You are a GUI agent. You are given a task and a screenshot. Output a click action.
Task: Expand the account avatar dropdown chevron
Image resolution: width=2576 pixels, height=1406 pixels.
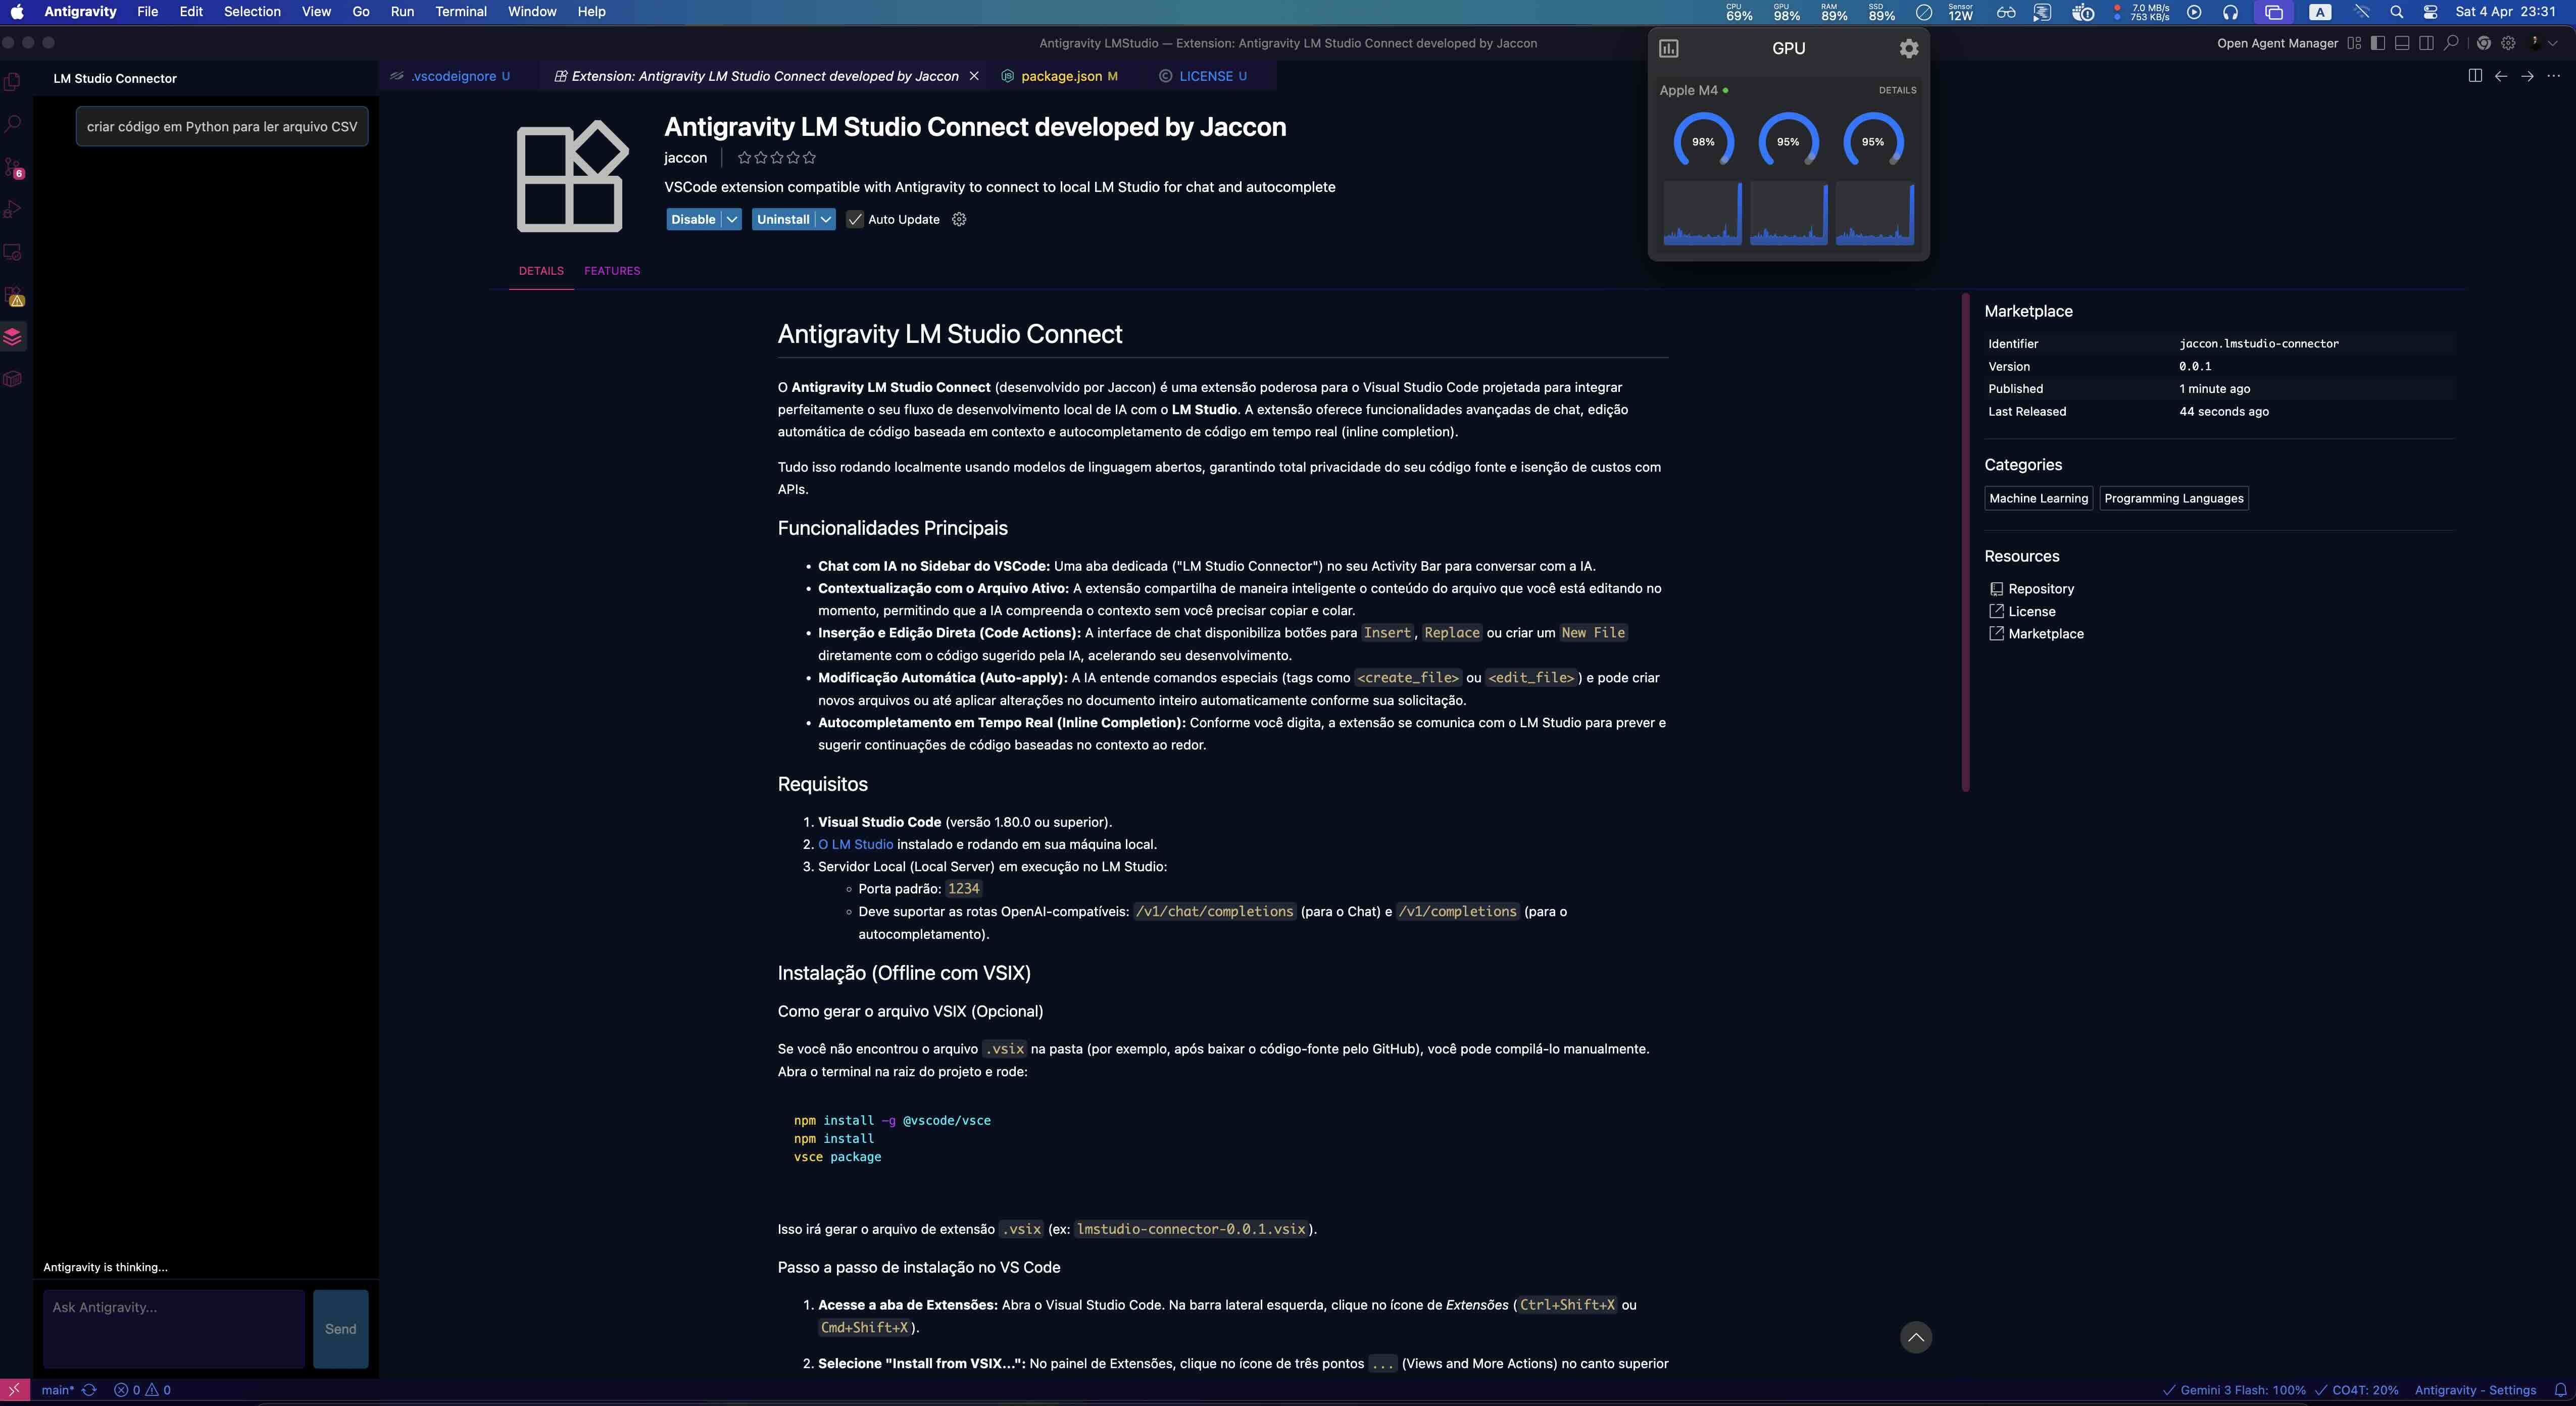coord(2553,43)
